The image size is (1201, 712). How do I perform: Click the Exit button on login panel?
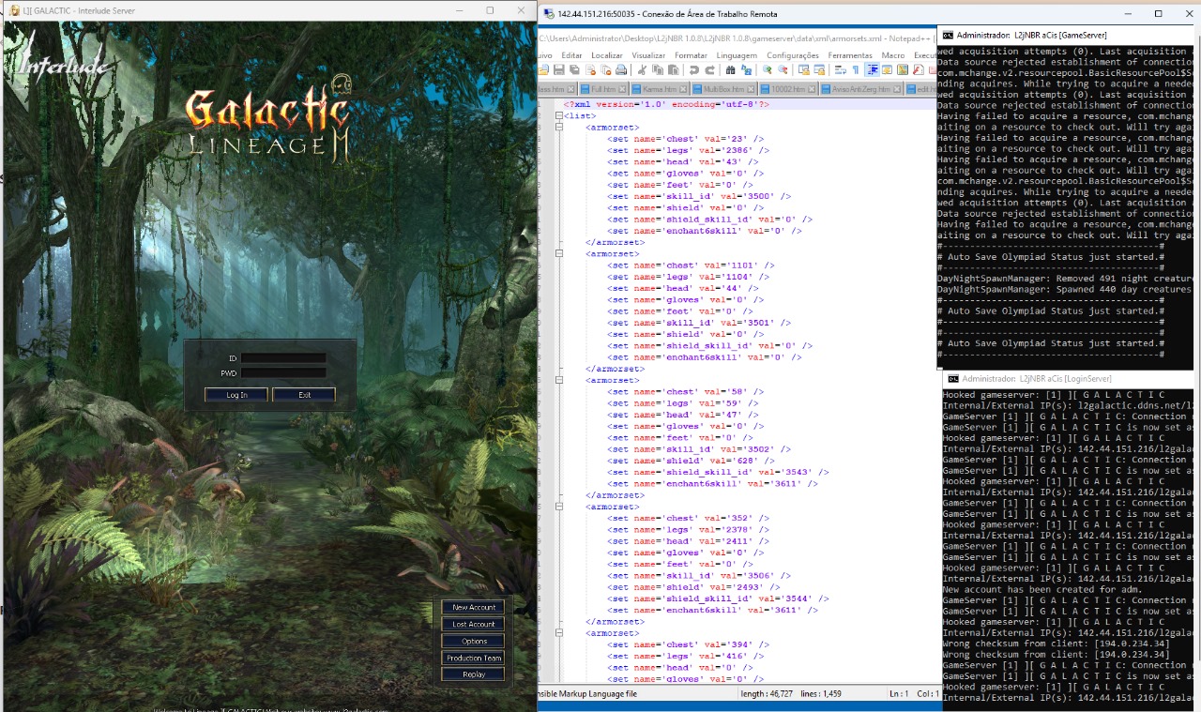tap(304, 395)
